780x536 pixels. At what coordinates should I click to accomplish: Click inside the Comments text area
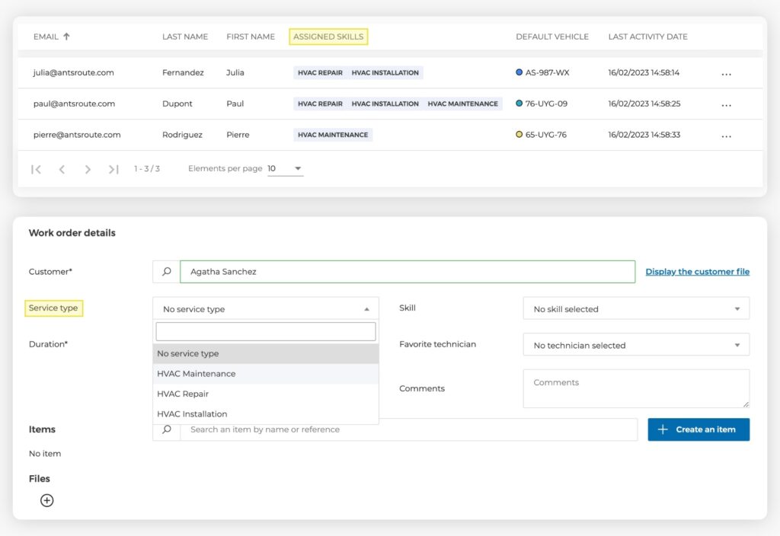pos(636,388)
